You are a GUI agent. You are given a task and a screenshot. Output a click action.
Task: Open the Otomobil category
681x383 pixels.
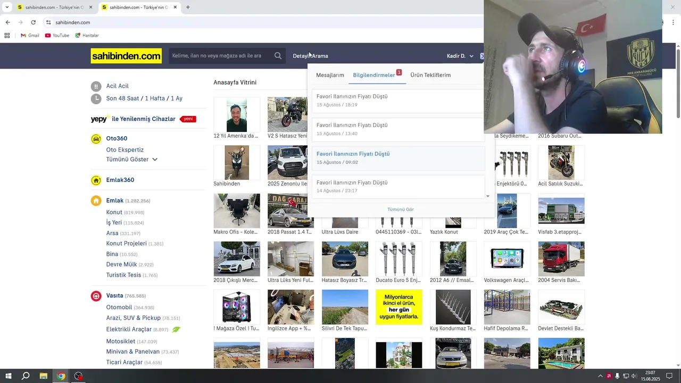click(x=119, y=307)
